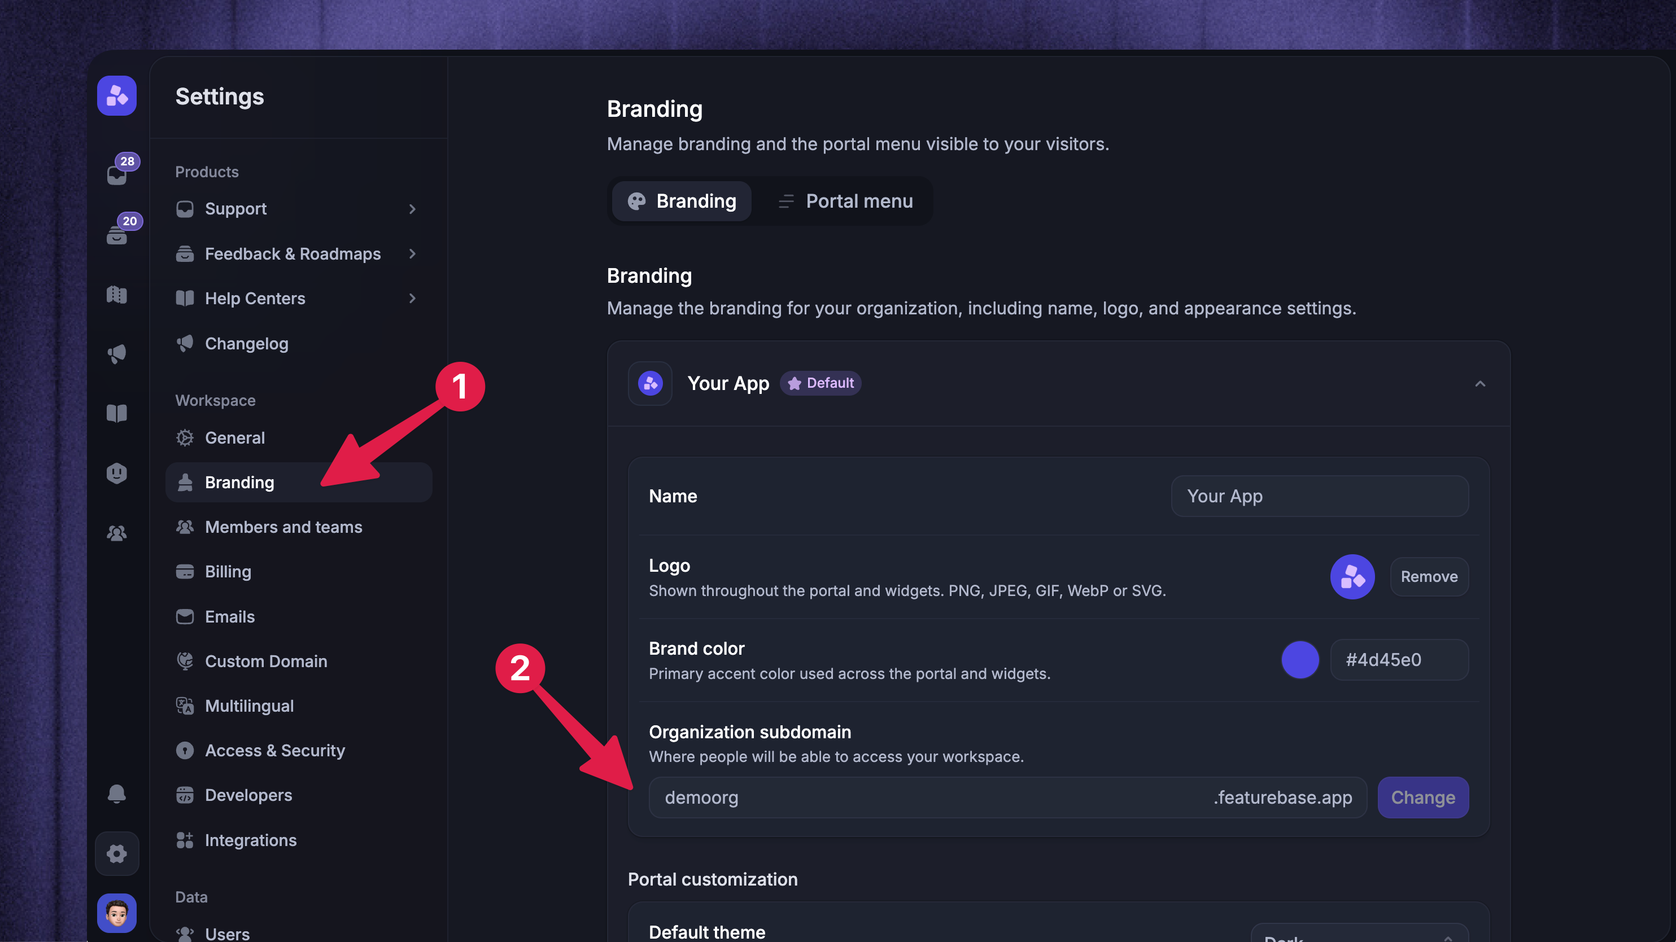Viewport: 1676px width, 942px height.
Task: Go to Billing settings
Action: click(299, 572)
